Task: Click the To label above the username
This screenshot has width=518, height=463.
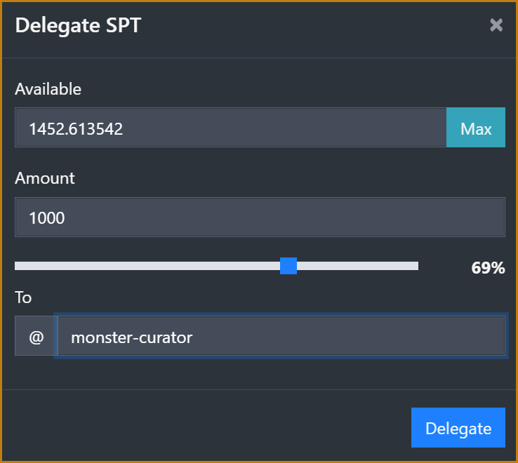Action: click(x=23, y=297)
